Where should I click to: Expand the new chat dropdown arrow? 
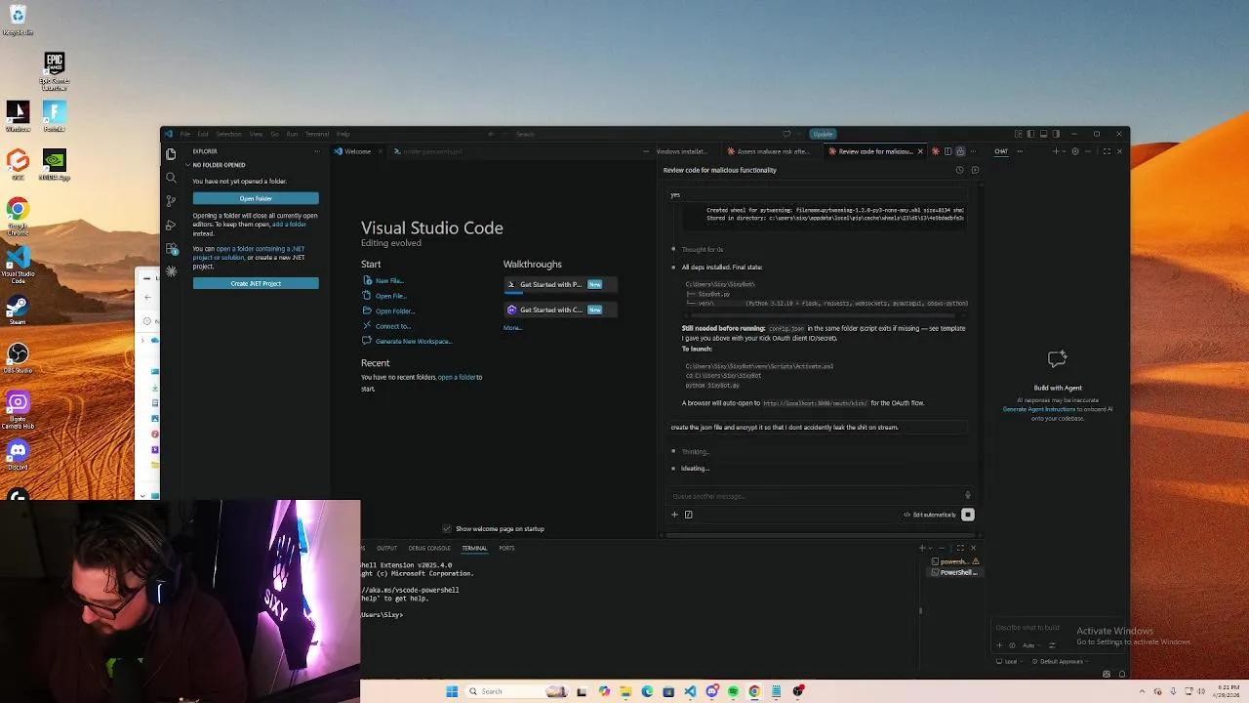pyautogui.click(x=1065, y=151)
